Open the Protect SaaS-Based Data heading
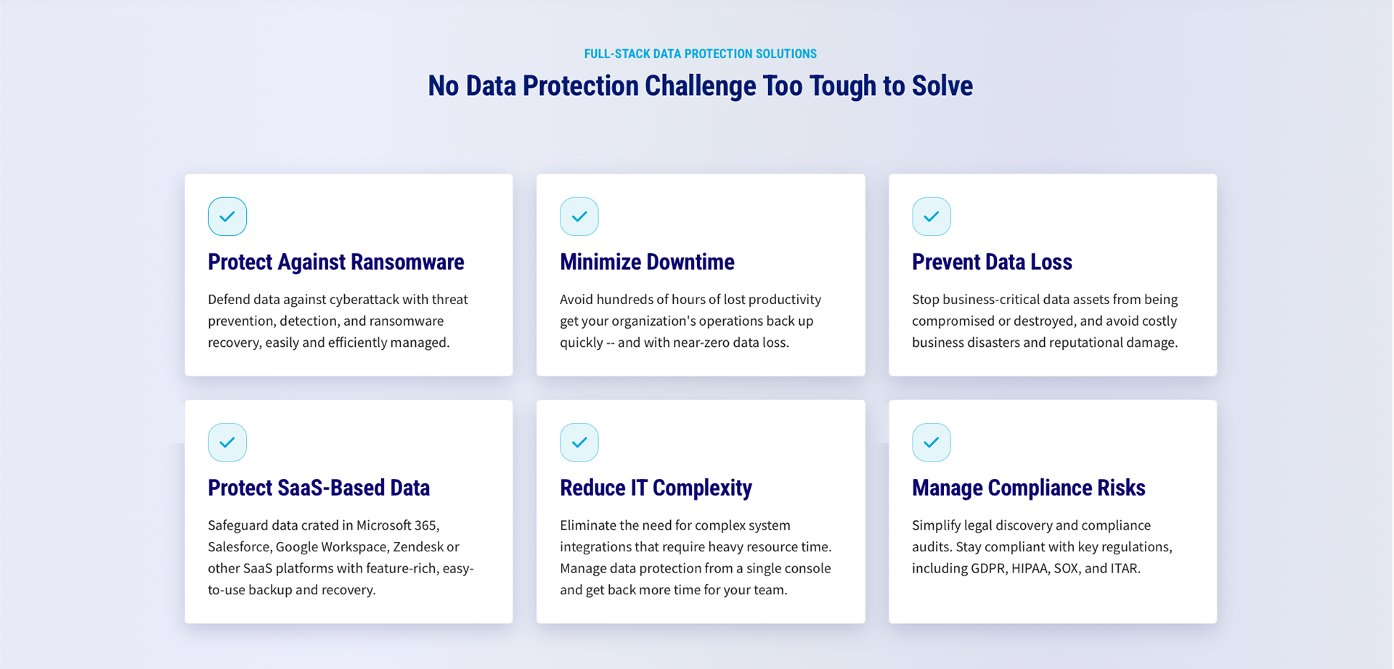Image resolution: width=1394 pixels, height=669 pixels. pos(319,488)
